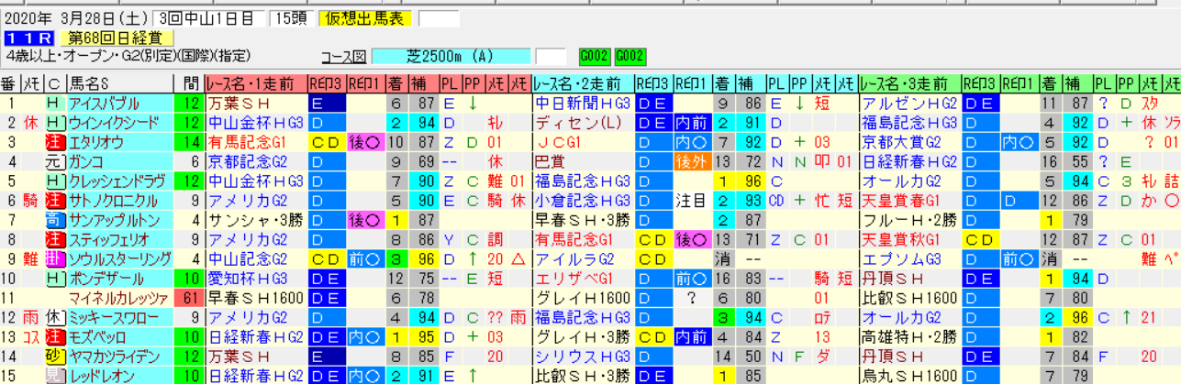The image size is (1181, 384).
Task: Click the レース名・3走前 column header
Action: pyautogui.click(x=910, y=83)
